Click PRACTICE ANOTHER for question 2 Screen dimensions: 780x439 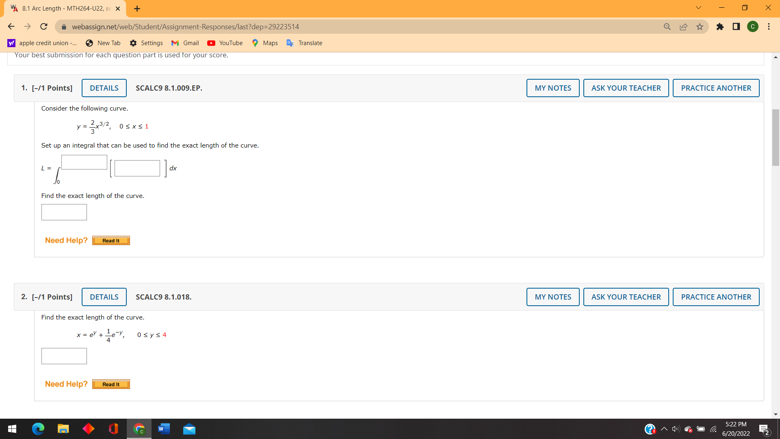(716, 297)
